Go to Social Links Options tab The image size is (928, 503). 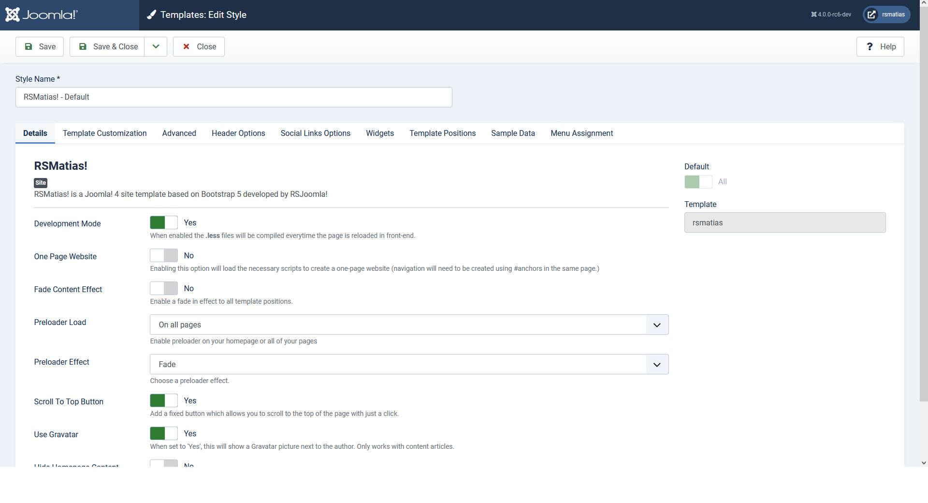pos(316,133)
